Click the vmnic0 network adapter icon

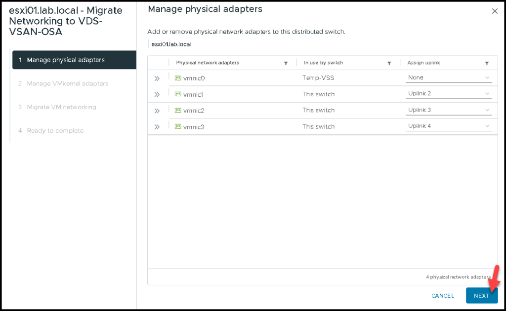click(178, 78)
